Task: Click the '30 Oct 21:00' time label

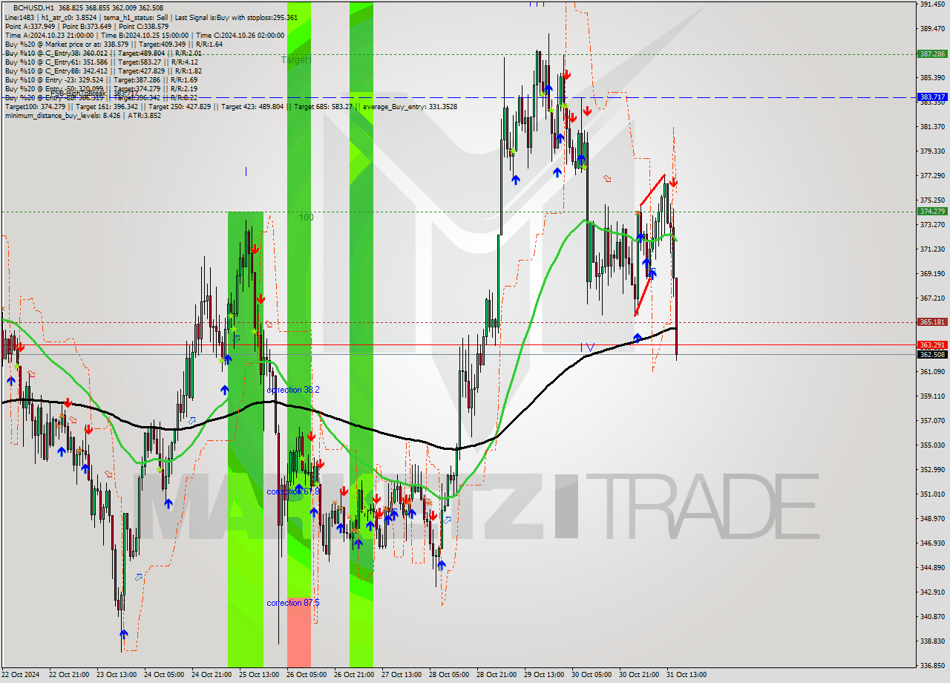Action: [639, 675]
